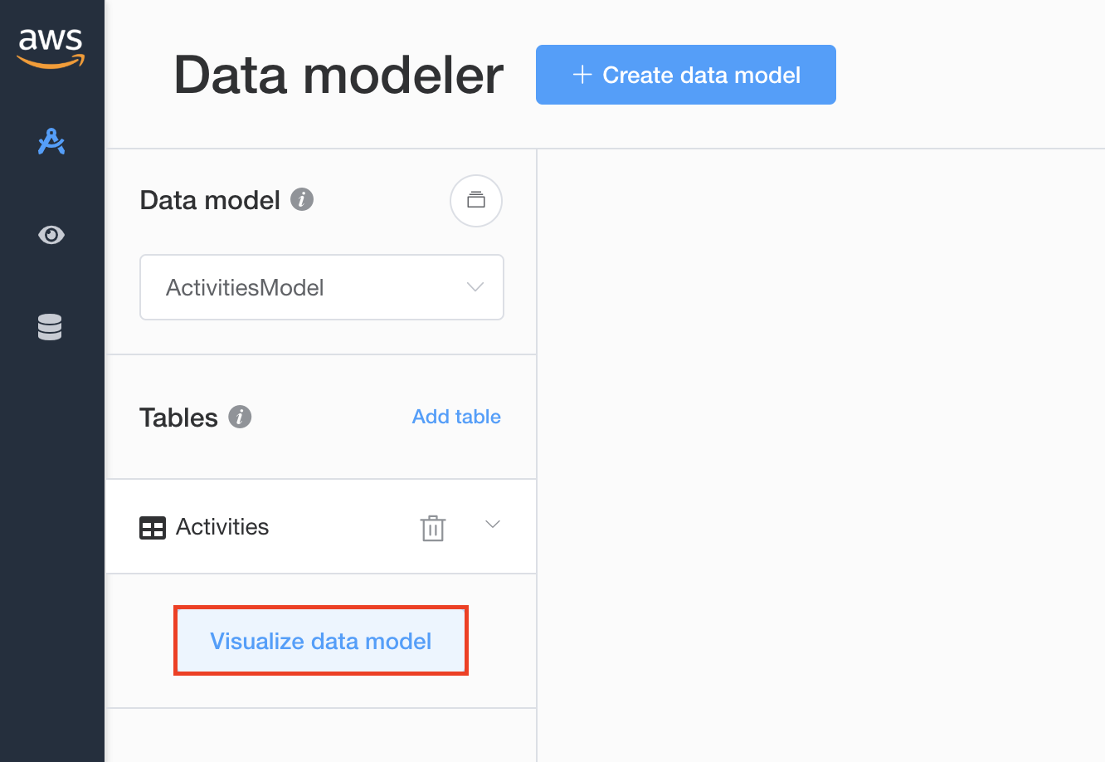Click the Tables section heading

(x=178, y=418)
